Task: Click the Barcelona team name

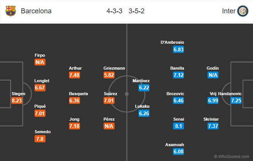Action: [36, 11]
